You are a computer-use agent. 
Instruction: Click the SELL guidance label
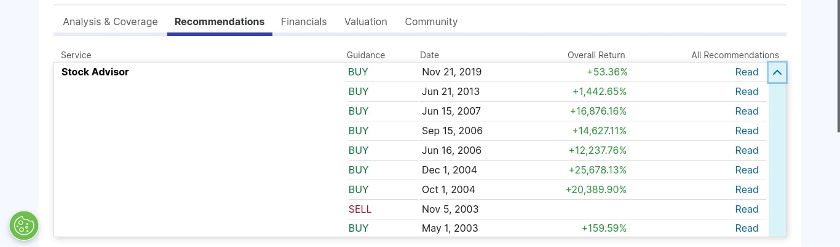pos(360,209)
